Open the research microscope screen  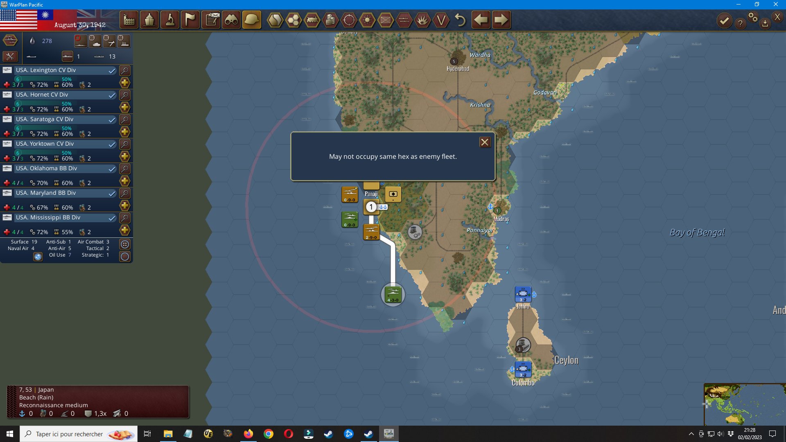170,20
